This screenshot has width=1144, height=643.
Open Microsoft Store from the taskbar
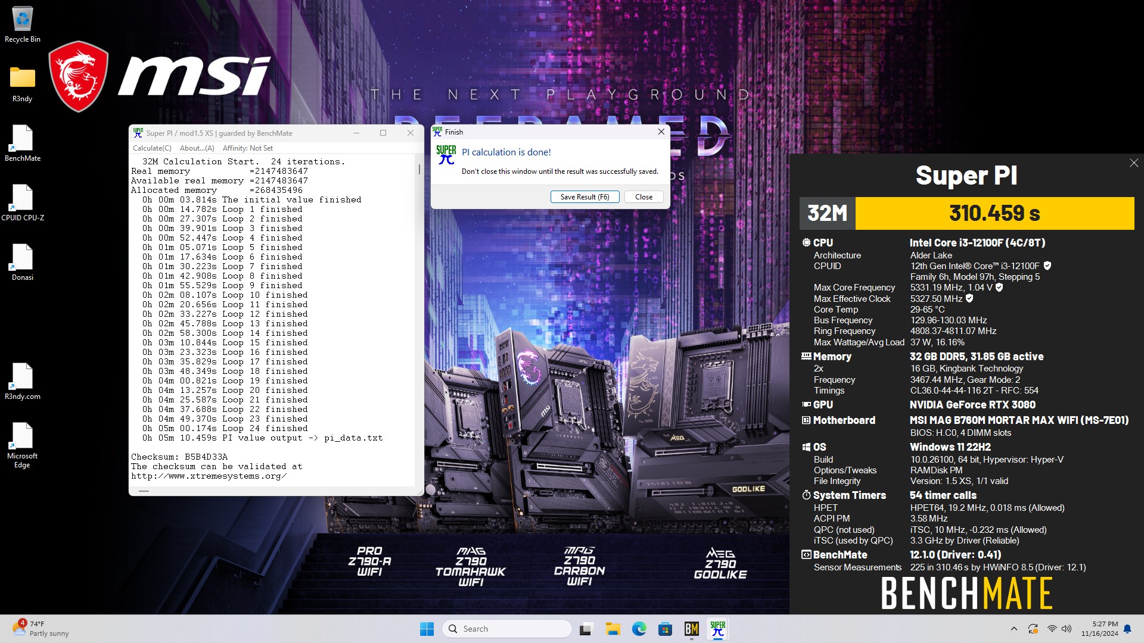tap(665, 629)
